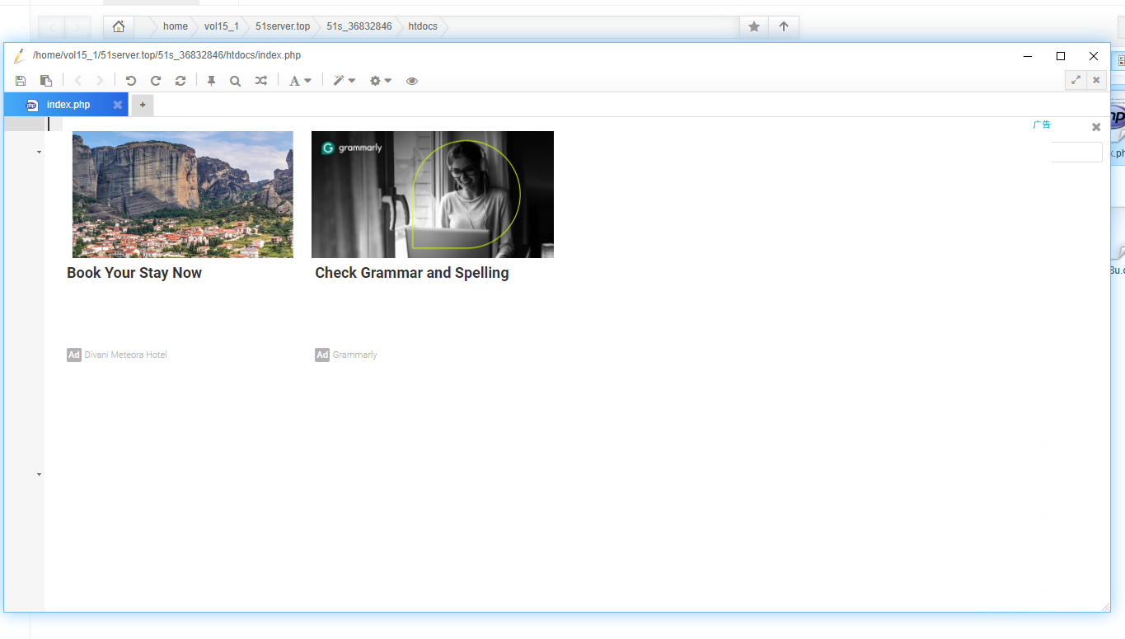Navigate to the htdocs breadcrumb segment
This screenshot has height=639, width=1125.
coord(423,26)
